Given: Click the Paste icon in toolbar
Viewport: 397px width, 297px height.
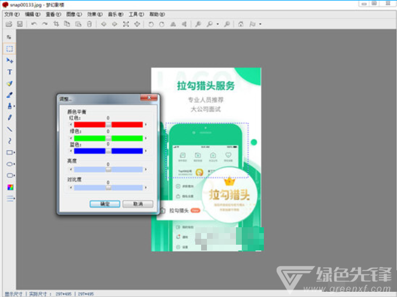Looking at the screenshot, I should 78,24.
